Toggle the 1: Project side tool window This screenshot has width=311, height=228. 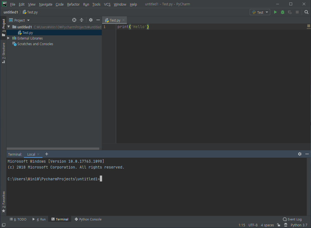pos(4,27)
